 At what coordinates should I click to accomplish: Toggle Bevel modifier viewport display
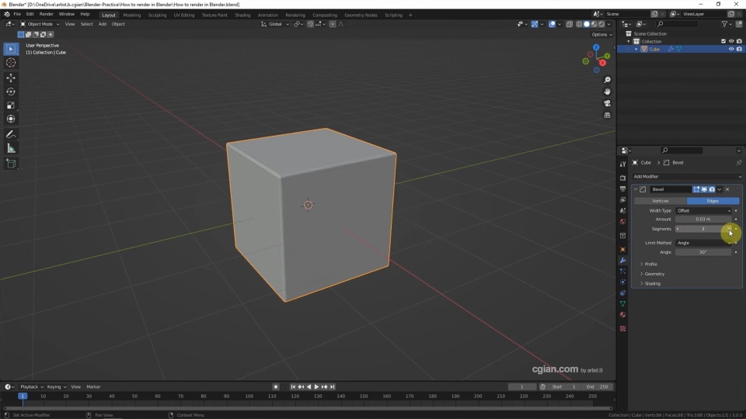(x=704, y=189)
